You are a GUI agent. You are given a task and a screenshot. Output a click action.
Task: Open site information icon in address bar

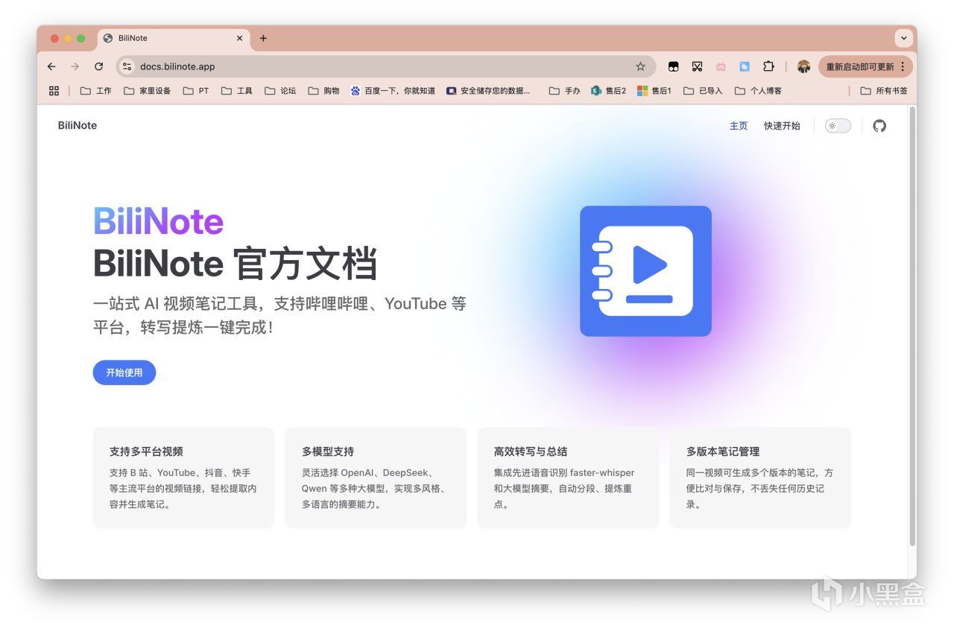coord(127,66)
